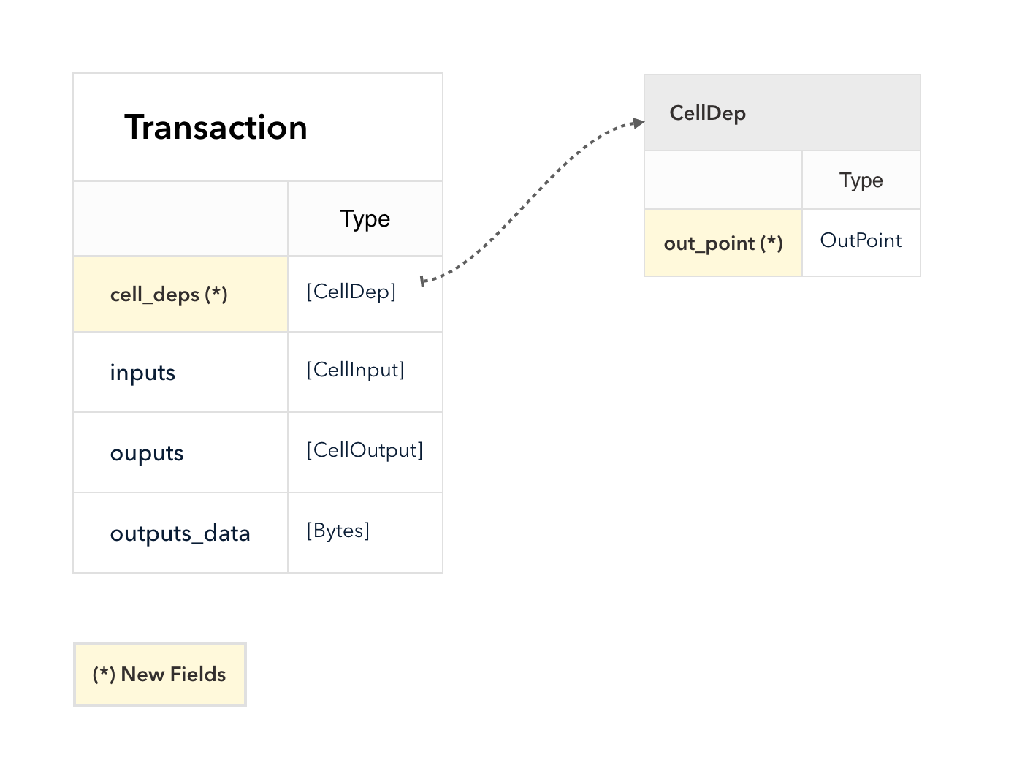Select the cell_deps (*) field cell

click(x=180, y=294)
